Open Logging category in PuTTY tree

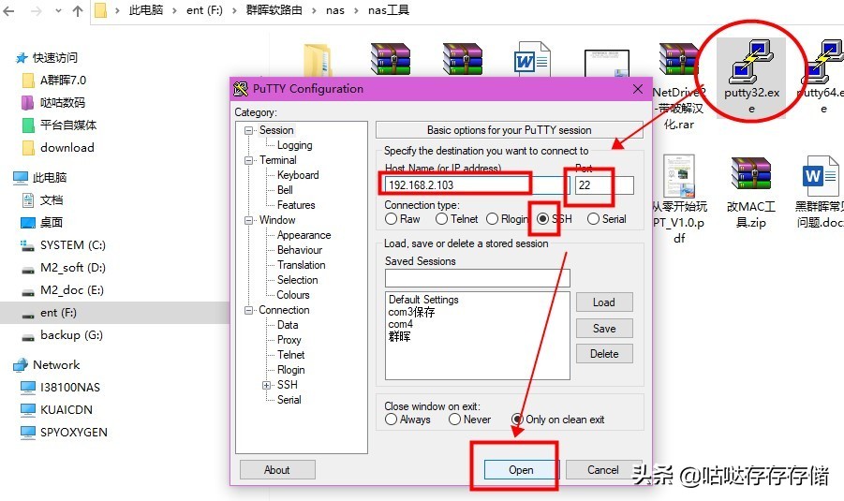(x=294, y=145)
